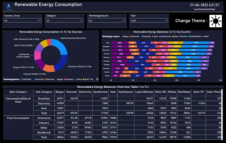
Task: Sort table by Biogas column header
Action: point(59,92)
